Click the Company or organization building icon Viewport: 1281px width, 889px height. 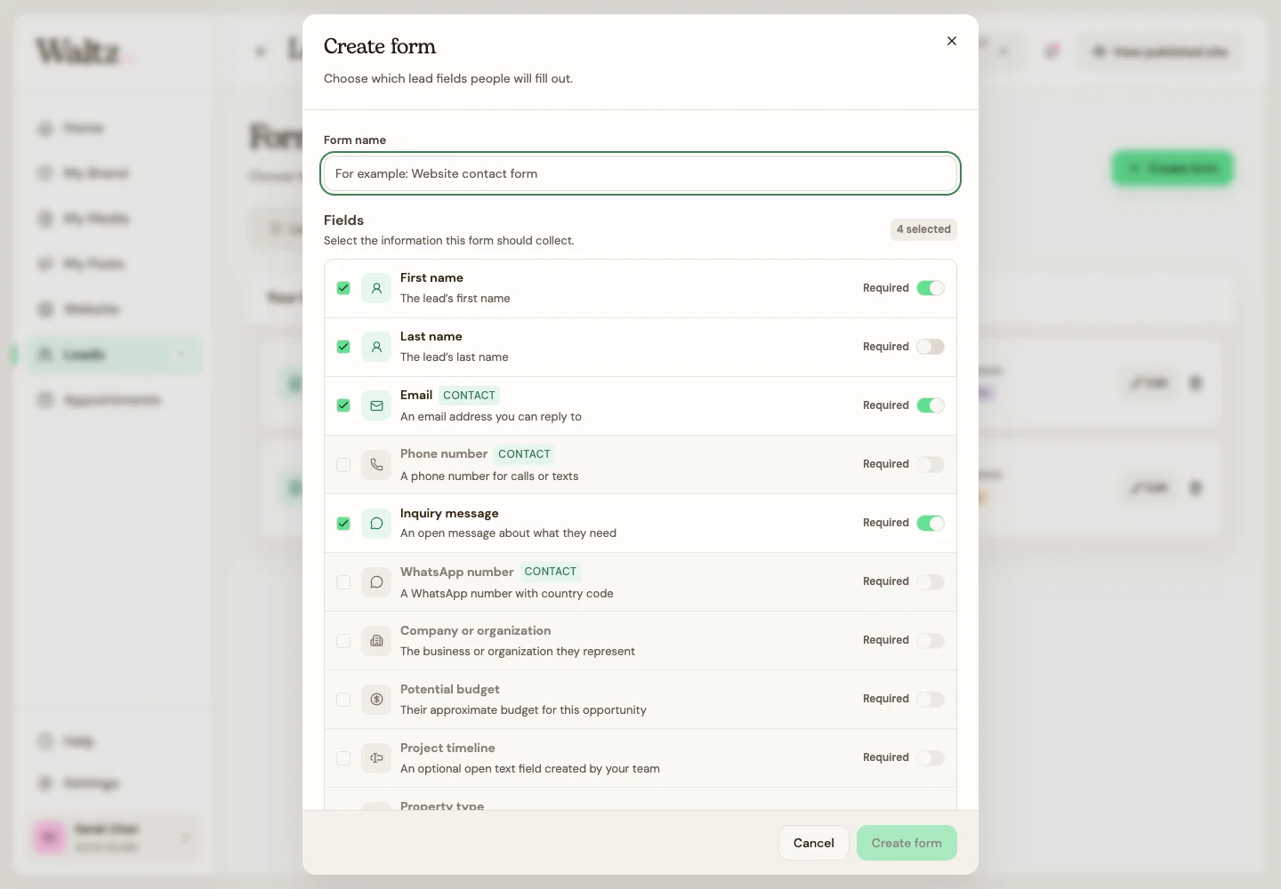click(376, 640)
